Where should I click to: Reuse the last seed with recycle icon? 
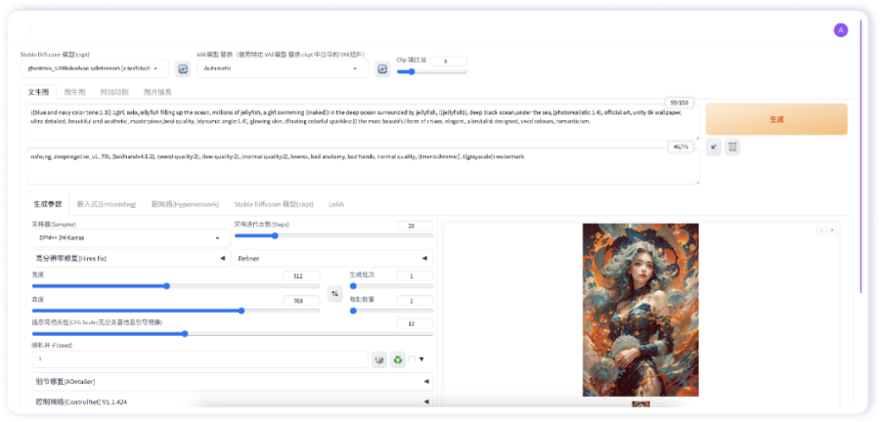398,359
